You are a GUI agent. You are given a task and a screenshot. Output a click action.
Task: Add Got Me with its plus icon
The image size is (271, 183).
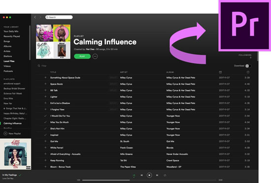(45, 142)
